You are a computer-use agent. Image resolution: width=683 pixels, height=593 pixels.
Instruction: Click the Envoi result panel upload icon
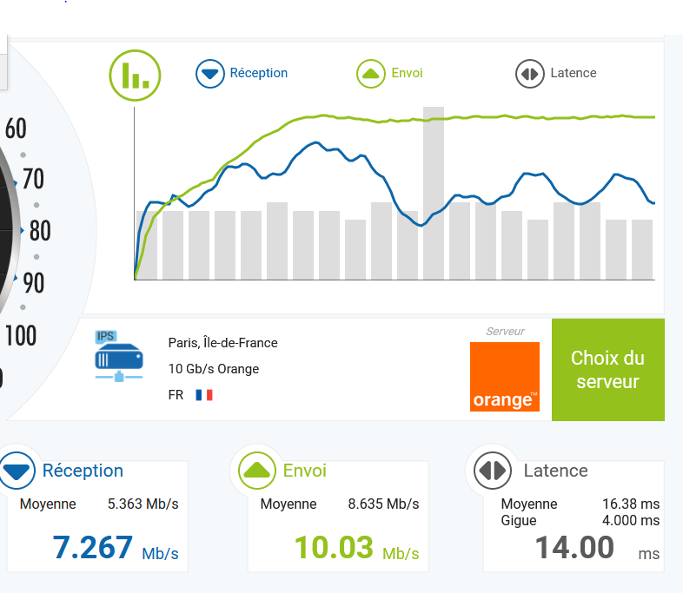click(257, 471)
